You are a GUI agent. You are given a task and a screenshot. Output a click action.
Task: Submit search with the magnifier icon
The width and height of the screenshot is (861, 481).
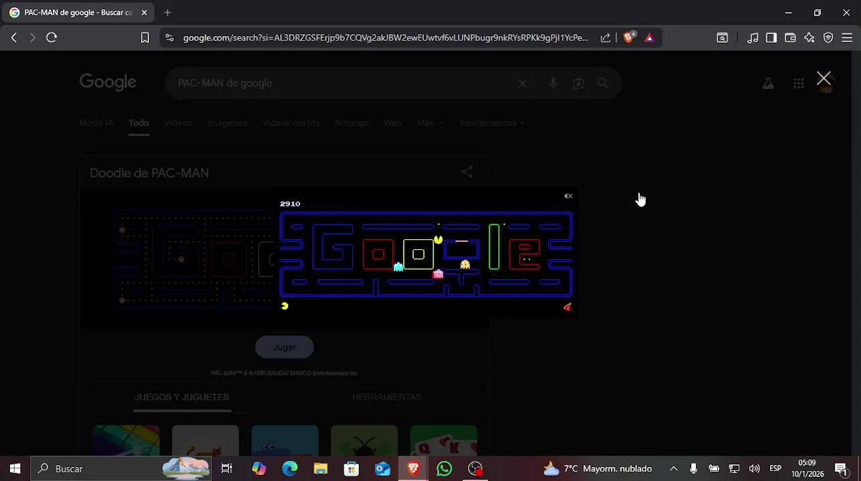coord(603,83)
